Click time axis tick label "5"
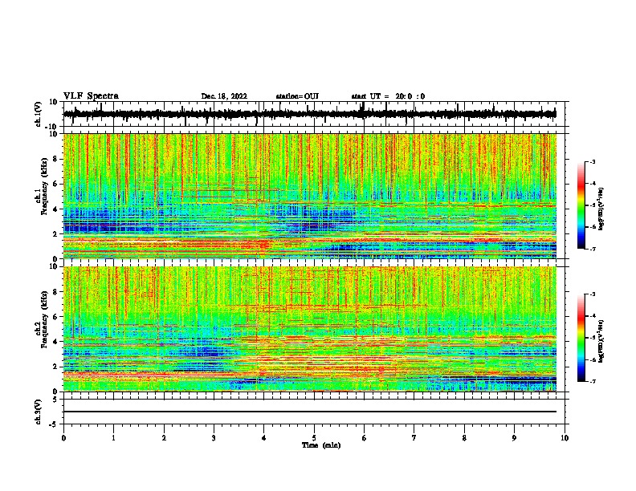636x491 pixels. (314, 438)
